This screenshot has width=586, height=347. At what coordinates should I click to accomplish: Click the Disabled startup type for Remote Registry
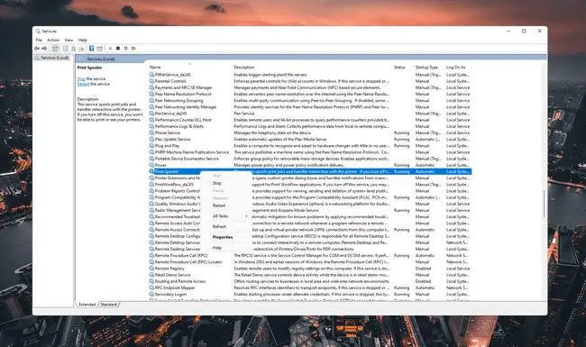click(423, 269)
